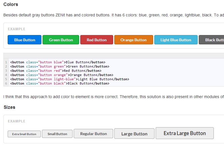Click the Blue Button

pyautogui.click(x=24, y=40)
